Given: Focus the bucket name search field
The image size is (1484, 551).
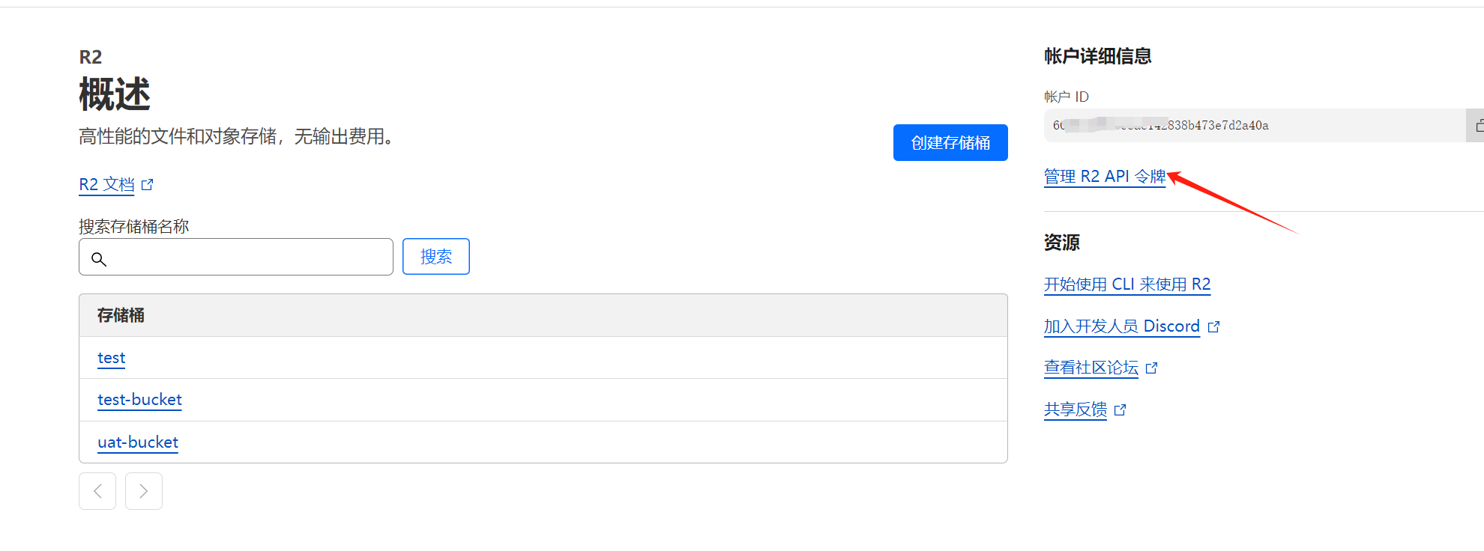Looking at the screenshot, I should tap(247, 258).
